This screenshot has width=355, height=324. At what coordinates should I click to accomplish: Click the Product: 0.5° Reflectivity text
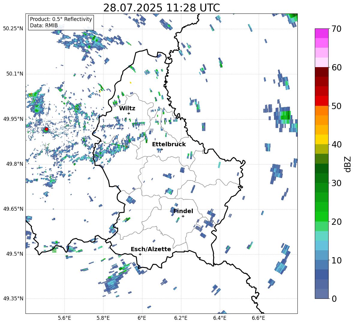coord(61,19)
